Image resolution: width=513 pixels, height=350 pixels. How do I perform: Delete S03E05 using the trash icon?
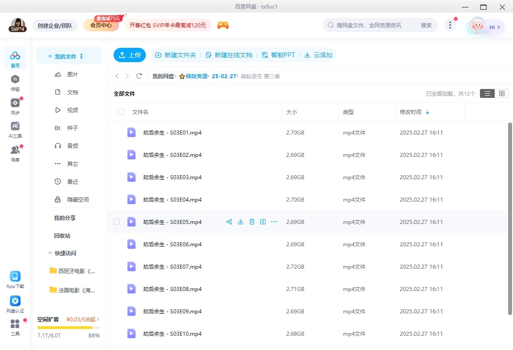point(251,221)
